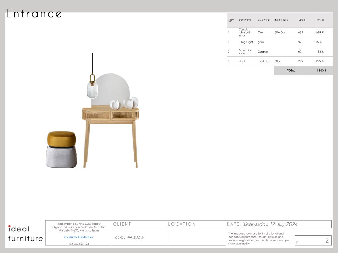
Task: Click the email link infor@idealfurniture.es
Action: point(78,237)
